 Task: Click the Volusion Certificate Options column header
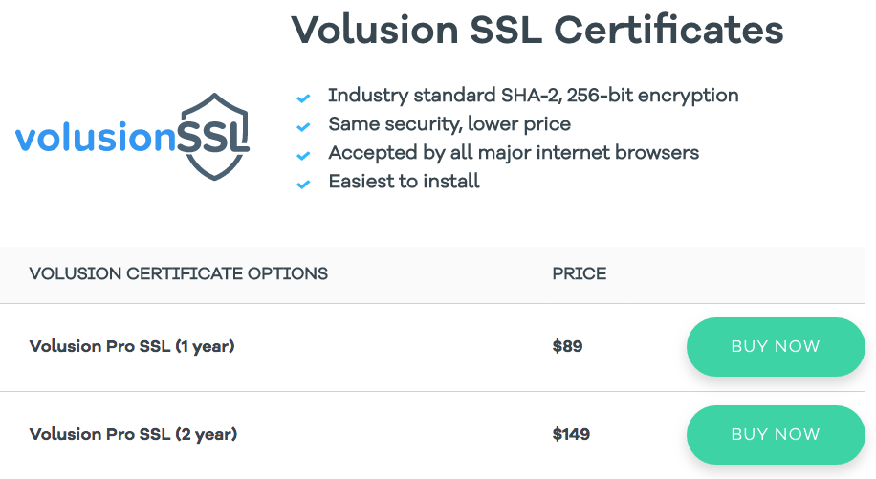point(179,274)
